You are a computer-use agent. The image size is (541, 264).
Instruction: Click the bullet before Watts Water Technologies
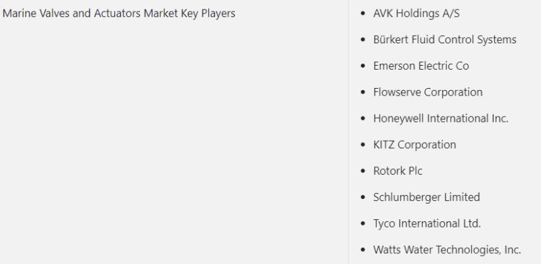[x=362, y=250]
